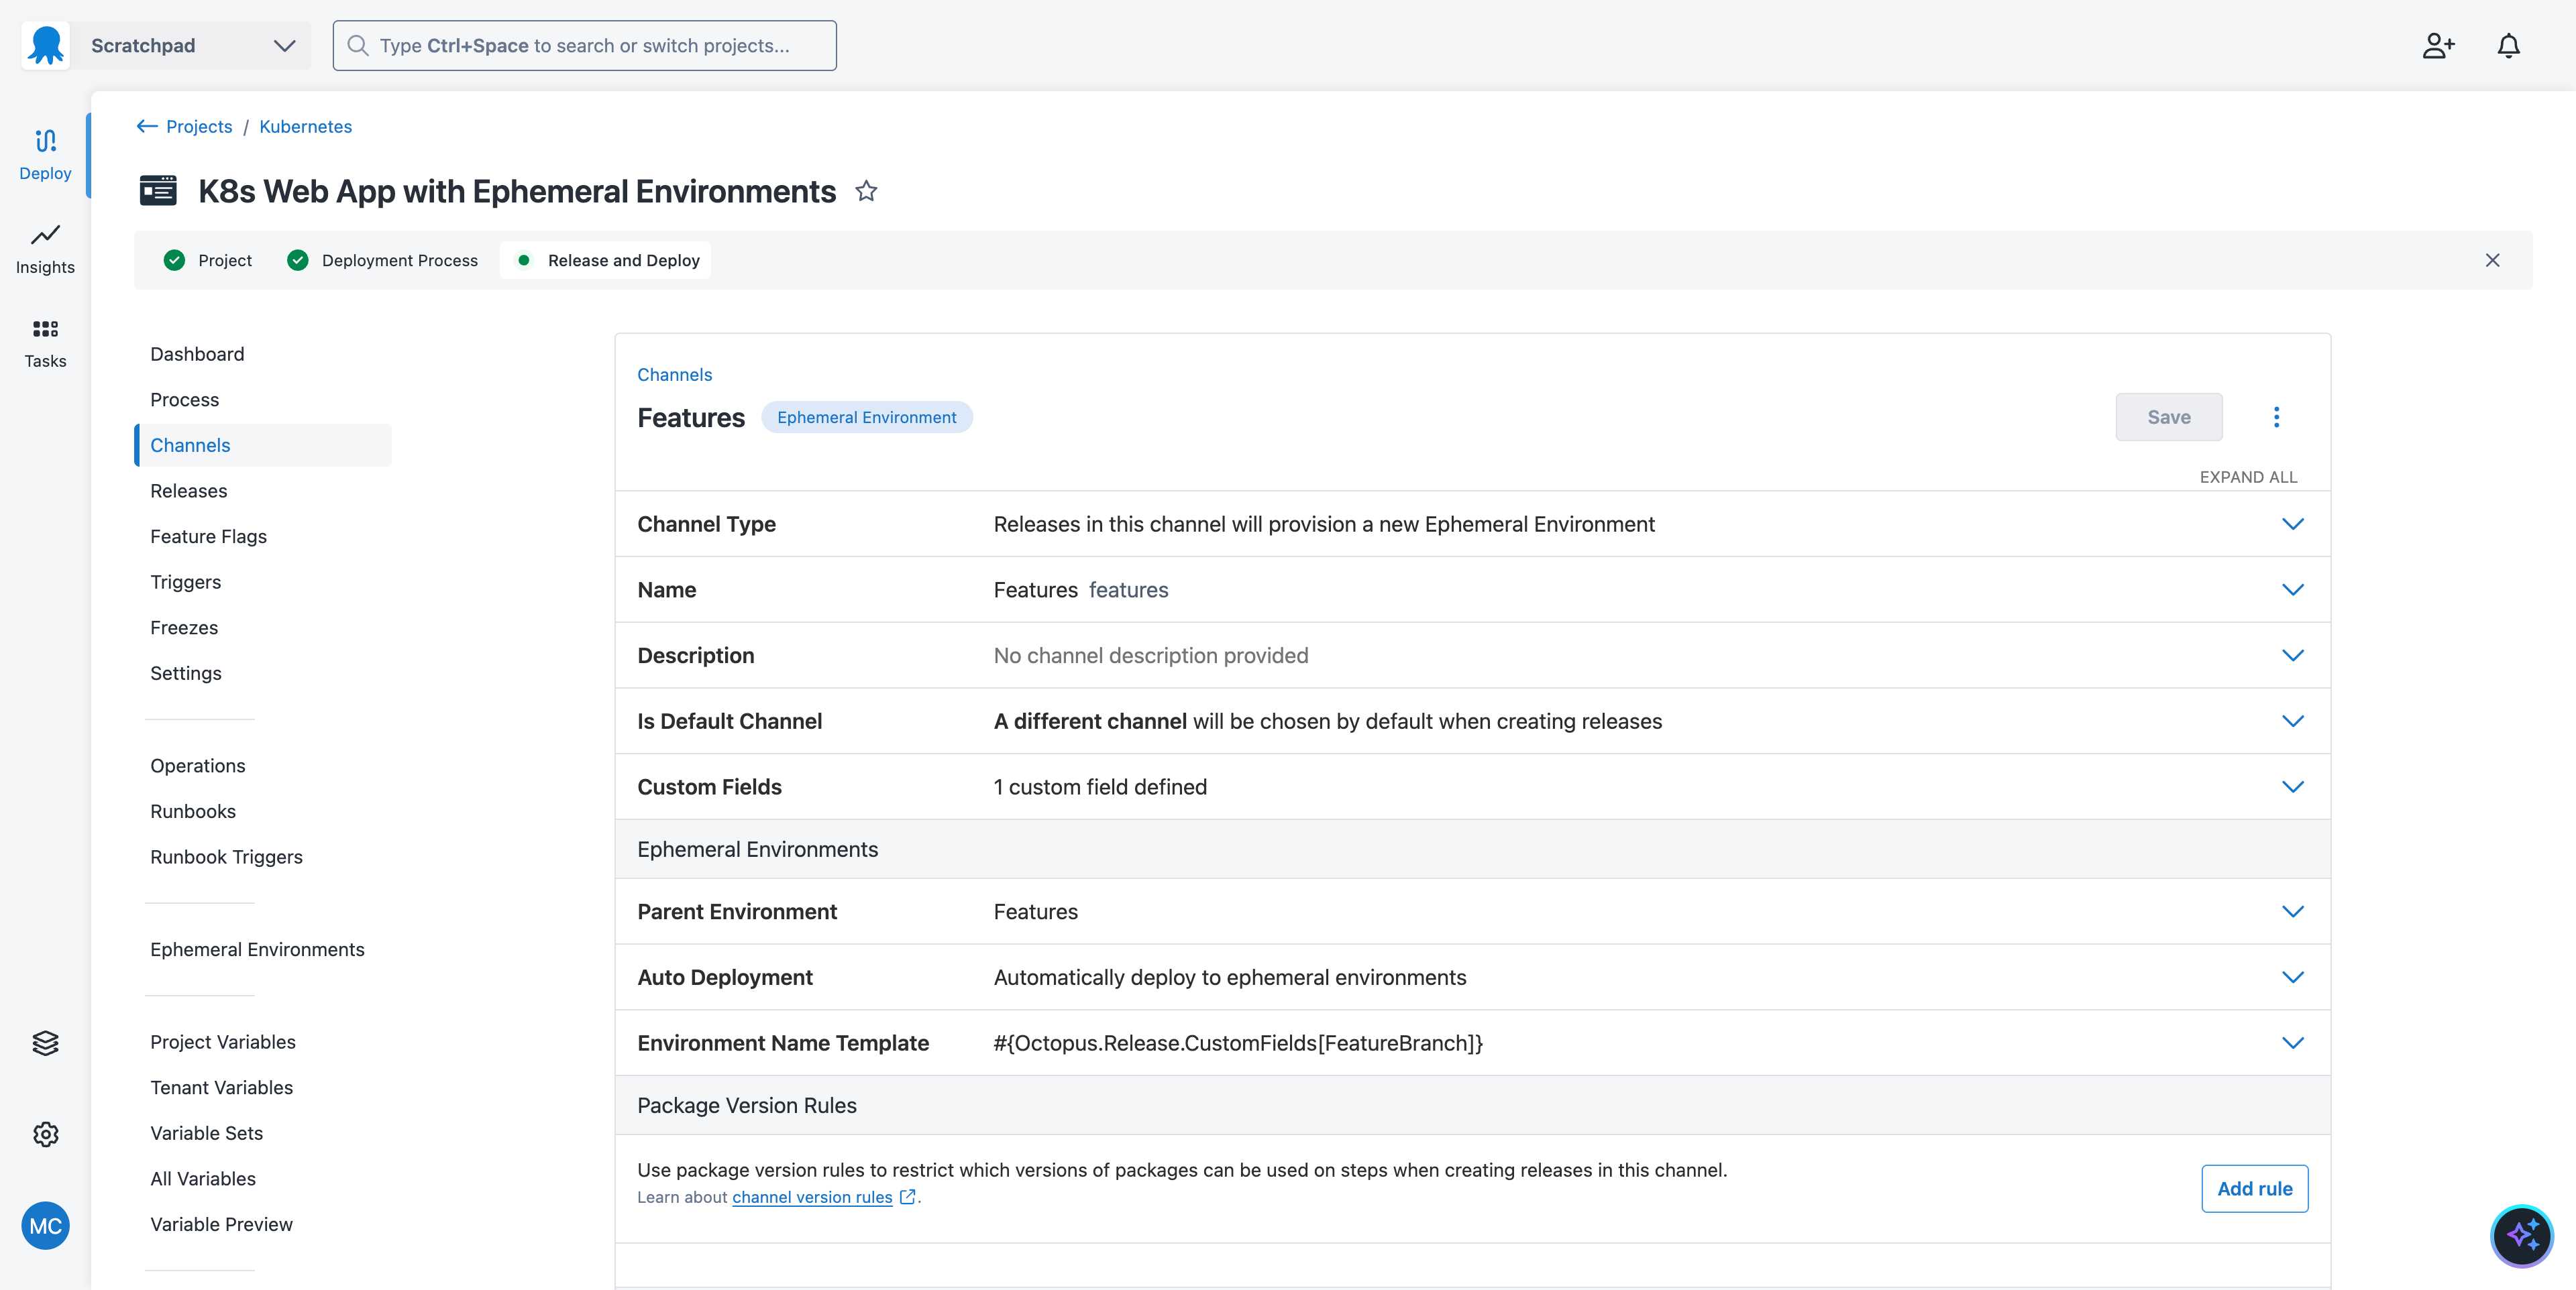Image resolution: width=2576 pixels, height=1290 pixels.
Task: Open the Tasks section in sidebar
Action: pos(45,343)
